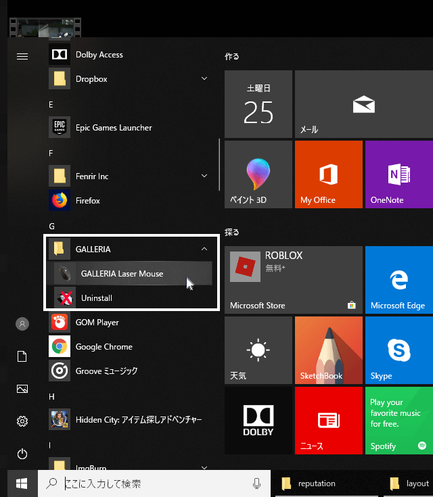Open the ニュース news tile
The width and height of the screenshot is (433, 497).
[x=329, y=421]
